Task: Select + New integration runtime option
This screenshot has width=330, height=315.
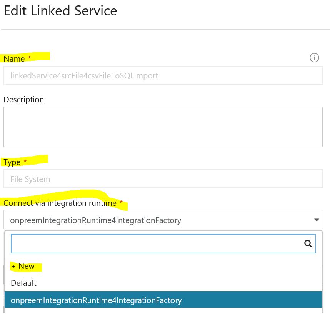Action: click(23, 266)
